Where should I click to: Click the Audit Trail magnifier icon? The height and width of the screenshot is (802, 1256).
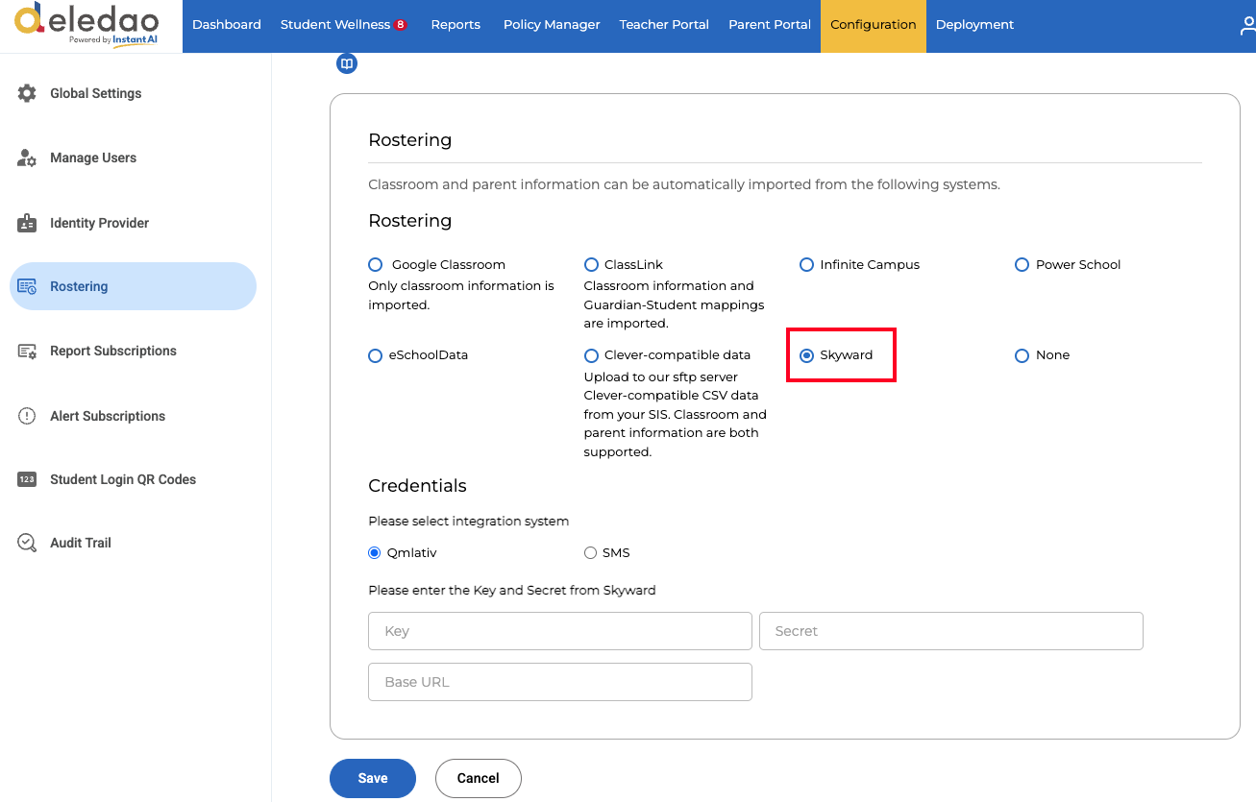point(27,543)
